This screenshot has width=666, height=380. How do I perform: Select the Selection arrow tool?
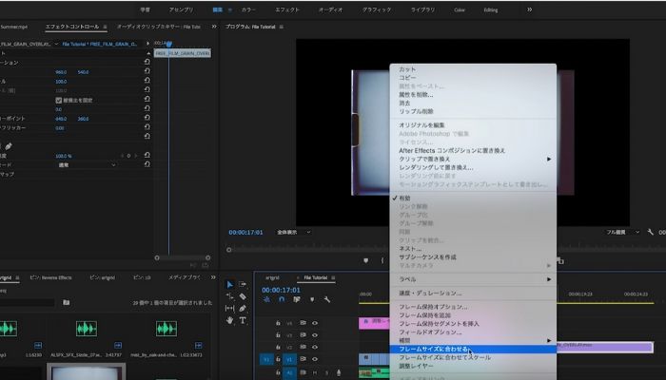(230, 285)
